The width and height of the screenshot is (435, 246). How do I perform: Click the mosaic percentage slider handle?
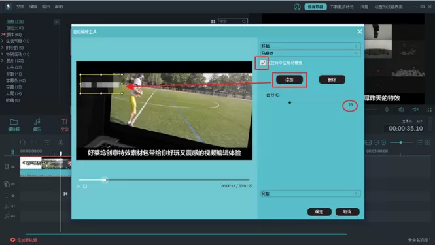pos(290,102)
